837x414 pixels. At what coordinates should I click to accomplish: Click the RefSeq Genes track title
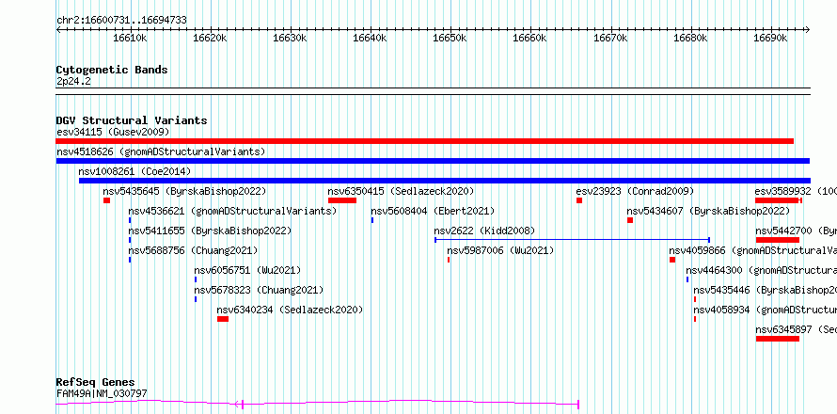96,383
